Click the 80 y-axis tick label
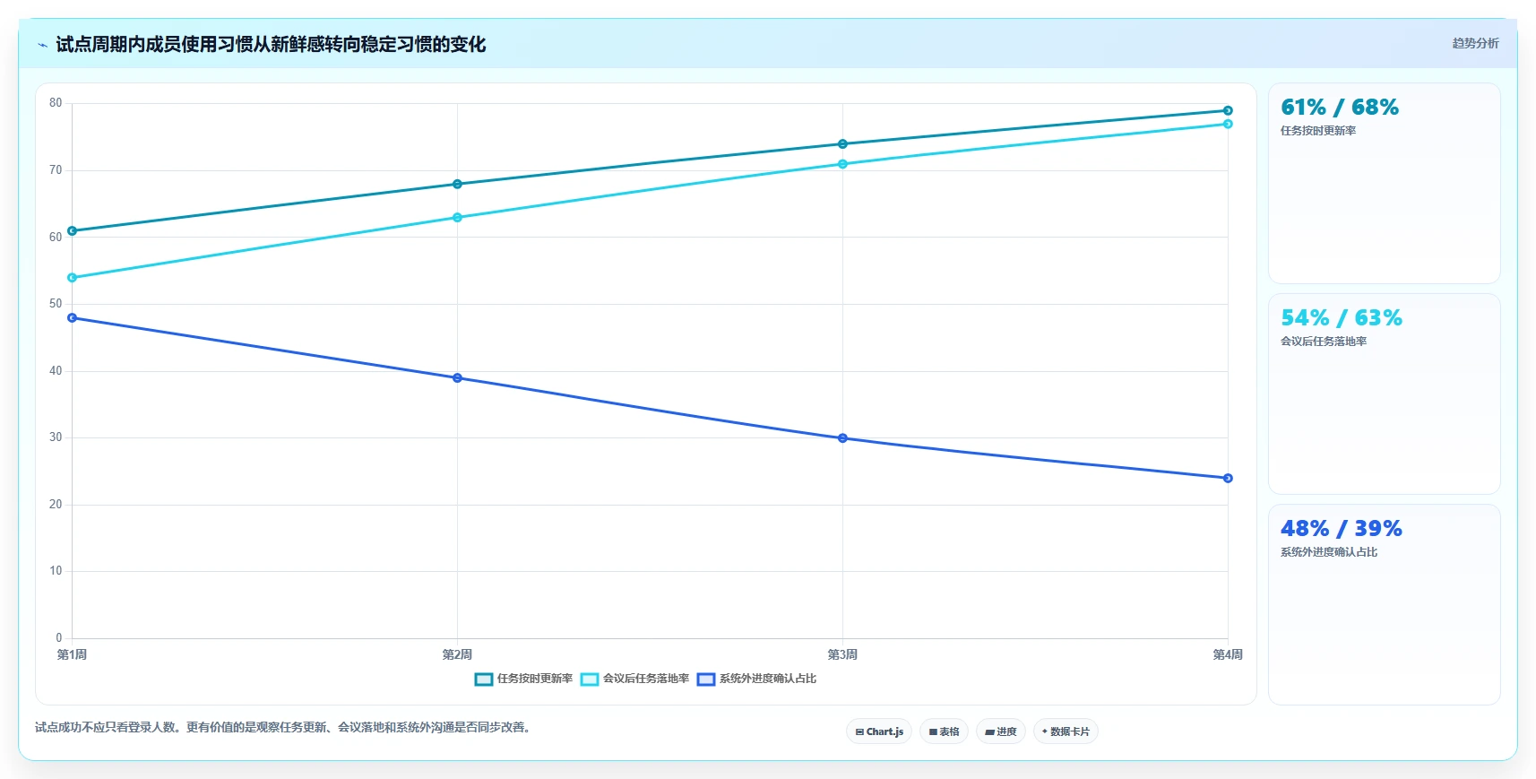 point(56,103)
